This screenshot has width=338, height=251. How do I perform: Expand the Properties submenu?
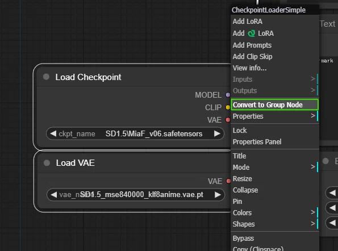click(275, 116)
